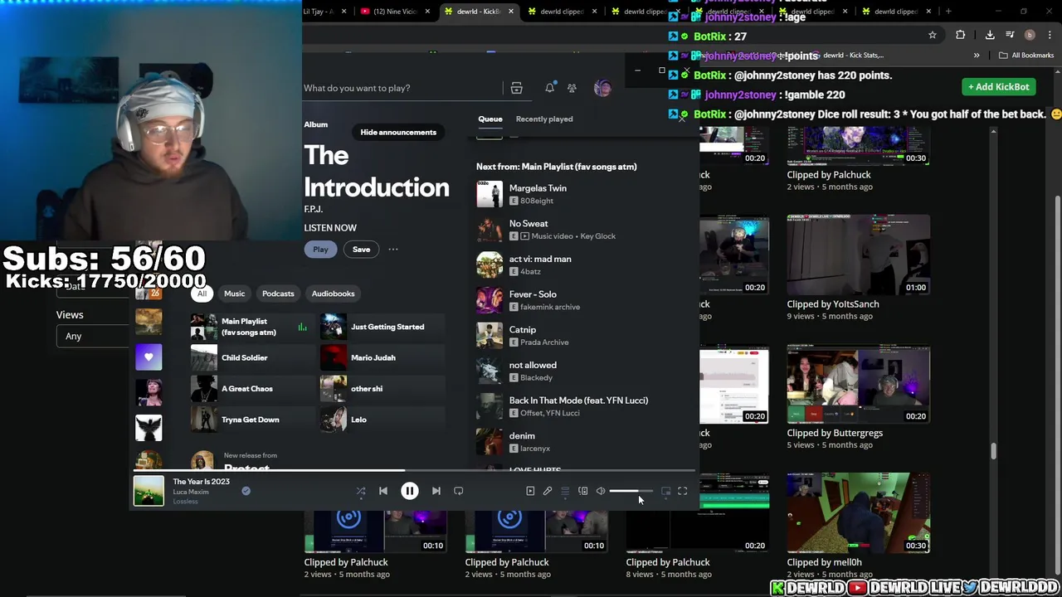The height and width of the screenshot is (597, 1062).
Task: Switch to the Queue tab
Action: point(490,119)
